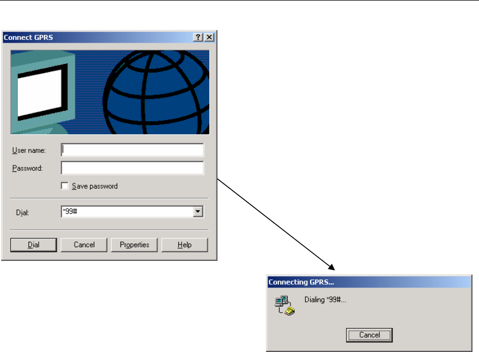Cancel the Connect GPRS dialog

(x=84, y=245)
